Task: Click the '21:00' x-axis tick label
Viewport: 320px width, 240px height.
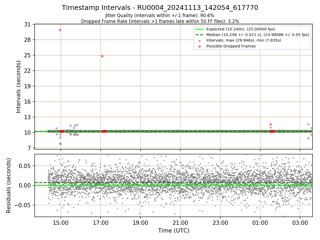Action: 180,222
